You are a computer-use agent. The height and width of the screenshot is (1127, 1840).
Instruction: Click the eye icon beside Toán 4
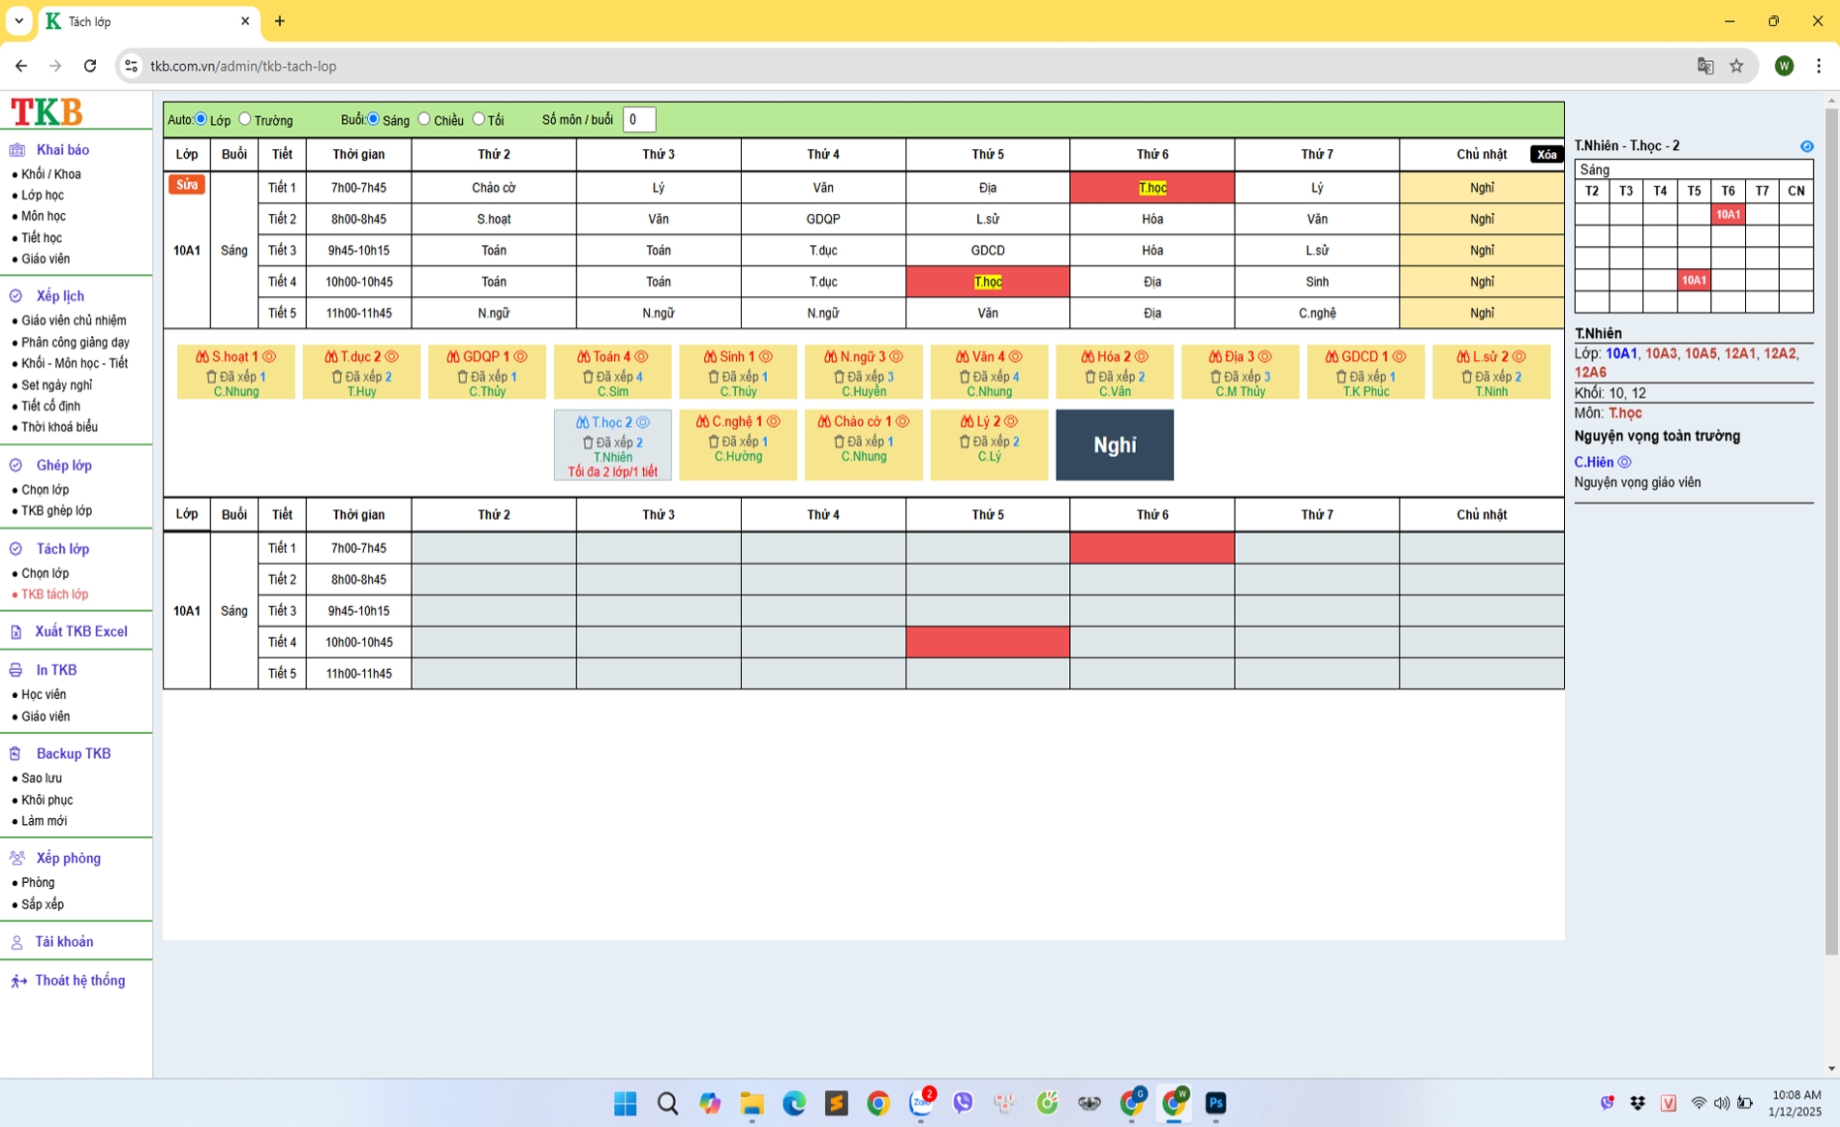(x=641, y=357)
